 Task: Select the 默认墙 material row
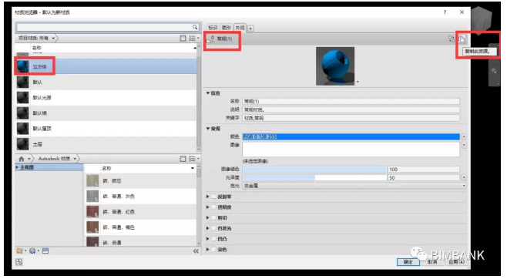[106, 113]
